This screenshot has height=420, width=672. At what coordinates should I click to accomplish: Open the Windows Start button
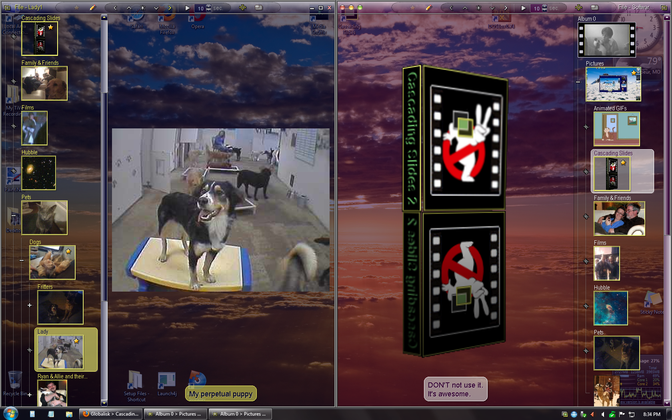pos(10,414)
